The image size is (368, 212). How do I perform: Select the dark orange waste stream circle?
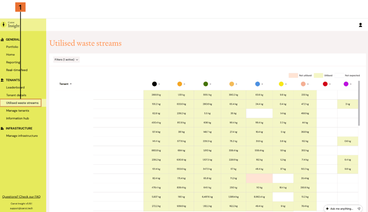180,84
